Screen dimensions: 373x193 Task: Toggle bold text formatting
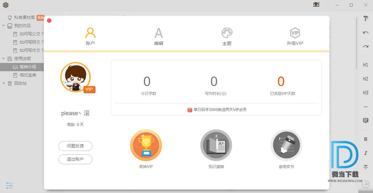pos(366,139)
